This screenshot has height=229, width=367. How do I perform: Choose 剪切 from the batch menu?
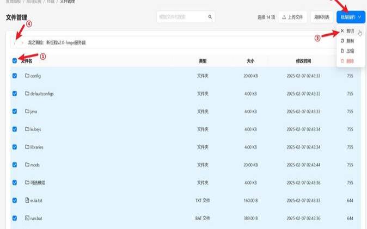tap(350, 31)
